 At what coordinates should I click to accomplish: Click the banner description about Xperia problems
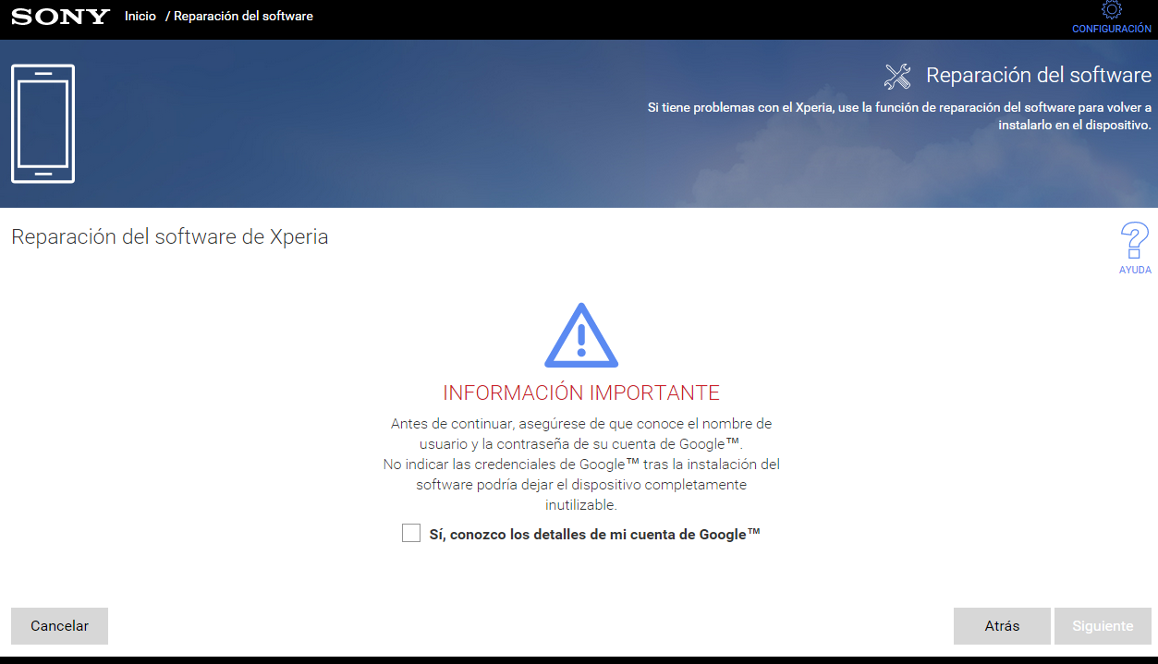(898, 116)
